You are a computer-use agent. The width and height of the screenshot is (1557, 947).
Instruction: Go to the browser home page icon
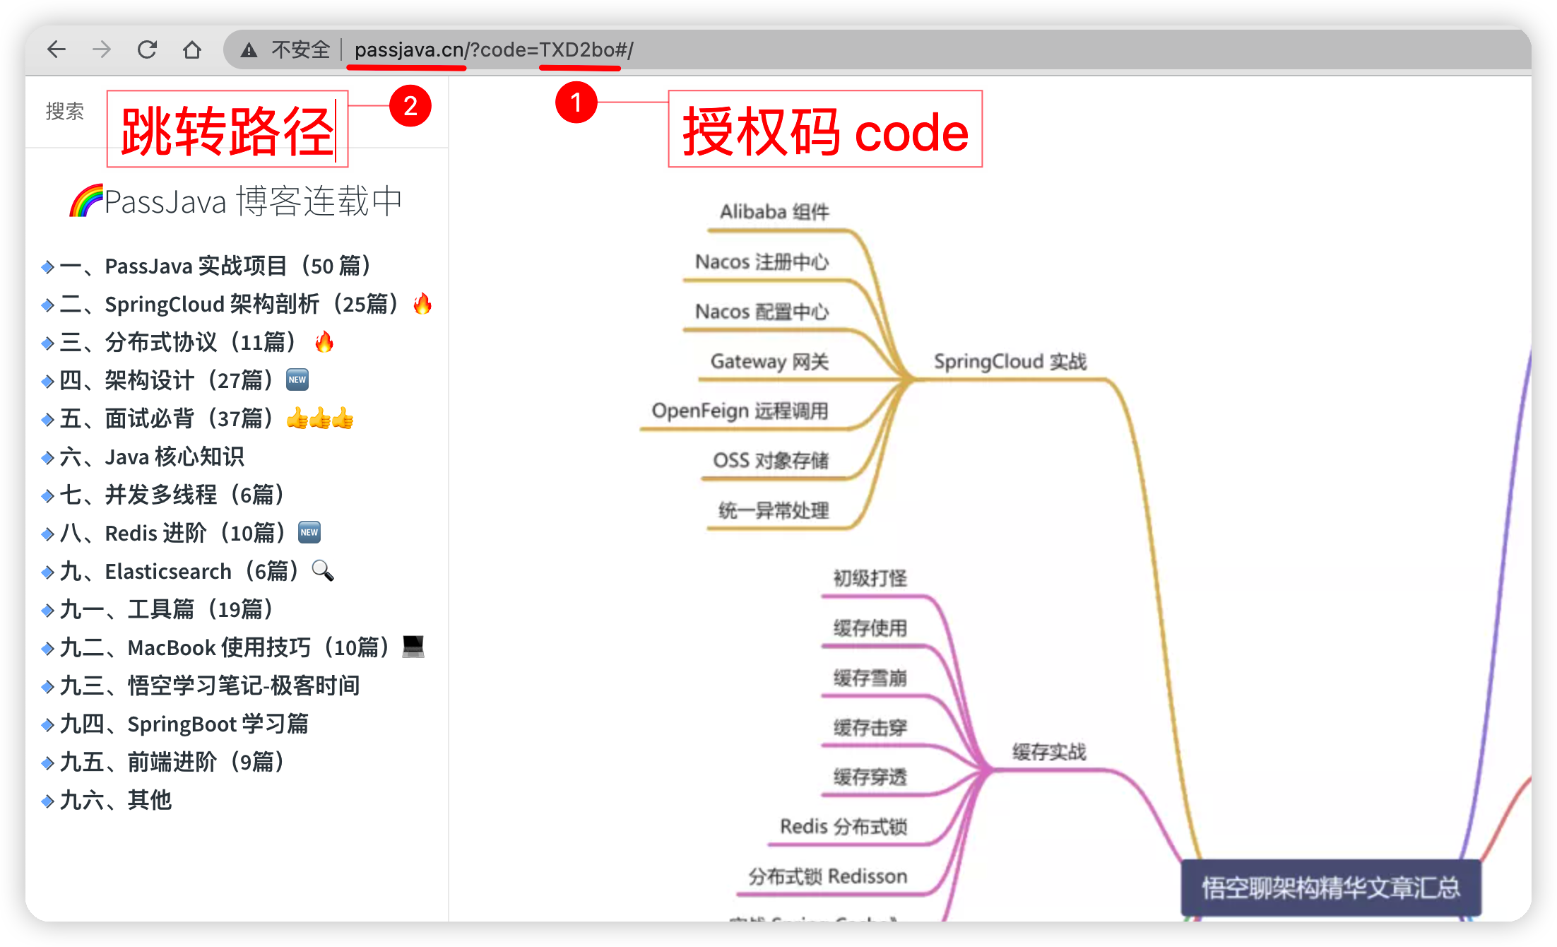click(x=192, y=49)
